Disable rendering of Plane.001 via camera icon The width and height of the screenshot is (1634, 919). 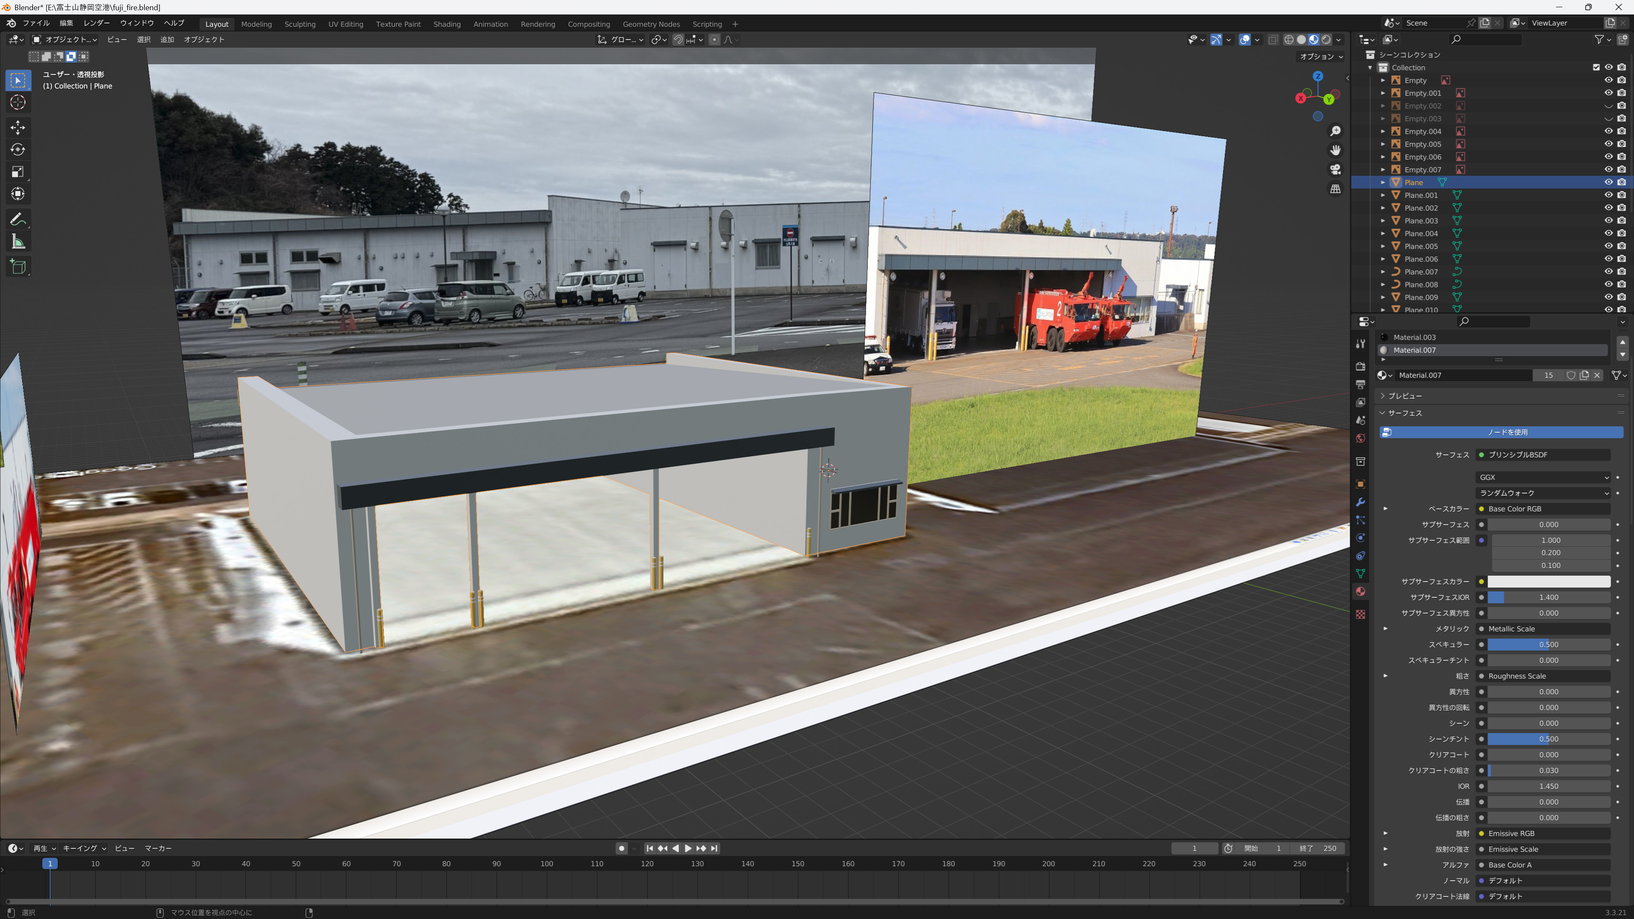[1622, 195]
